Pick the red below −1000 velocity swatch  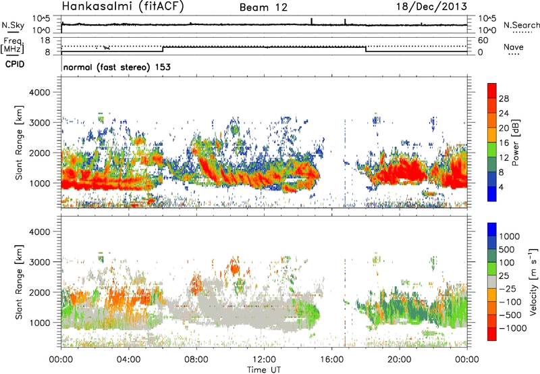point(492,334)
